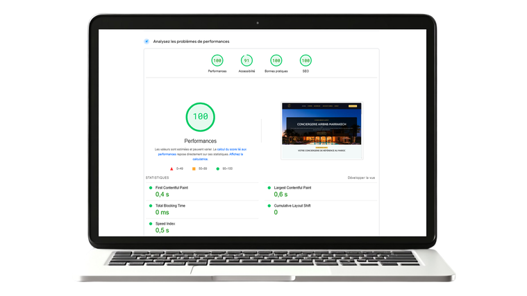Click the green circle 90–100 legend icon

pyautogui.click(x=218, y=169)
